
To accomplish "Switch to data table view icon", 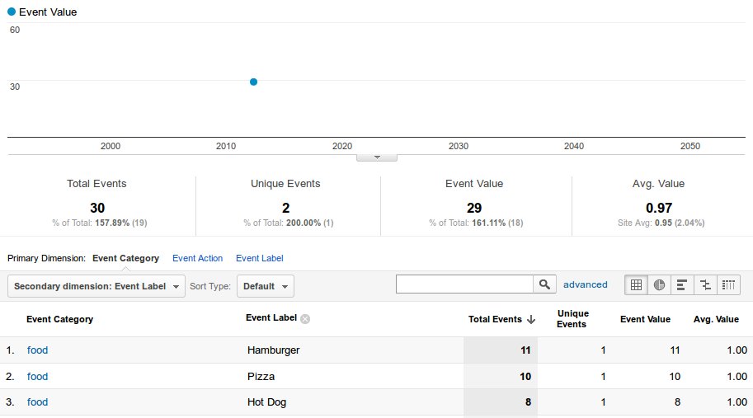I will [636, 285].
